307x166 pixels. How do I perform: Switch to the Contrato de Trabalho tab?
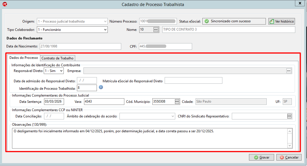coord(57,58)
